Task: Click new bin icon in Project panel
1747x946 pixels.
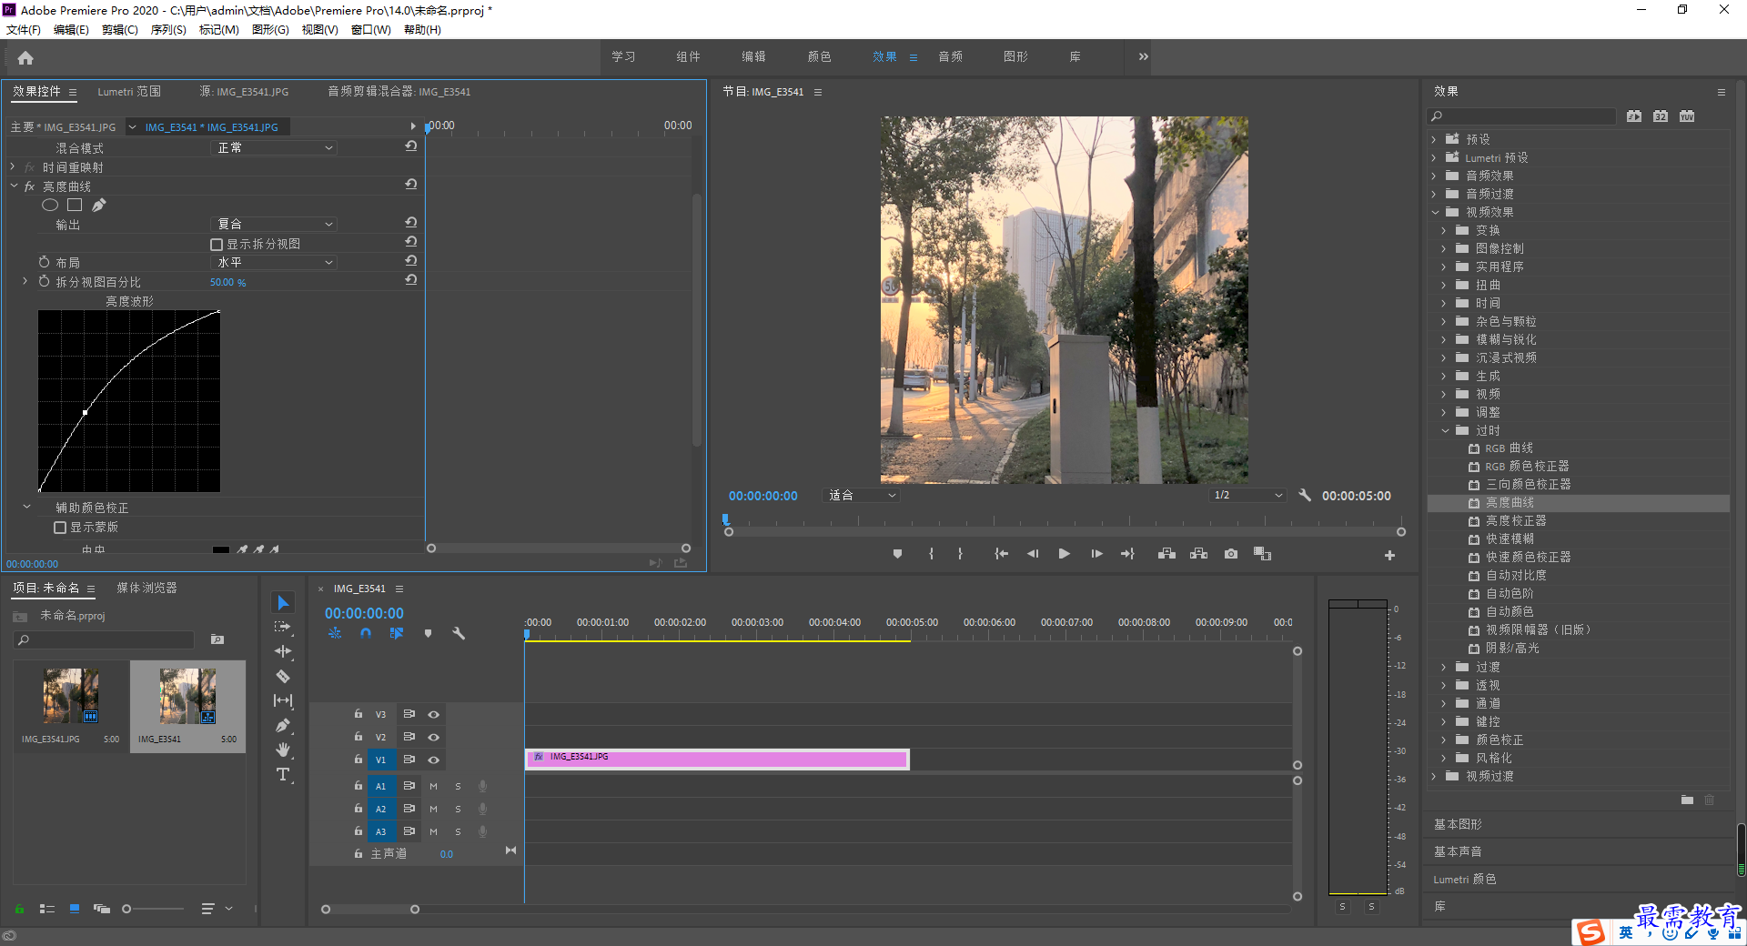Action: pyautogui.click(x=217, y=639)
